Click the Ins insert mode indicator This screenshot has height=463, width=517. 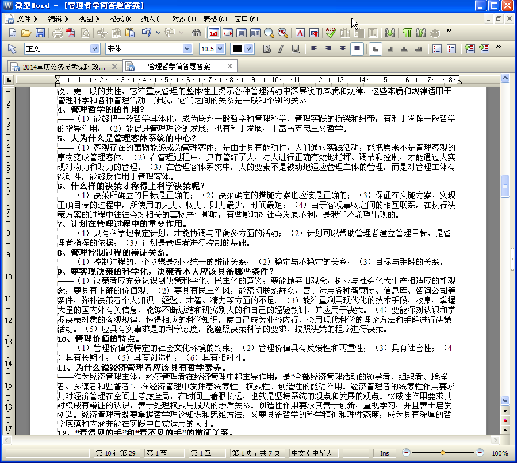point(384,453)
